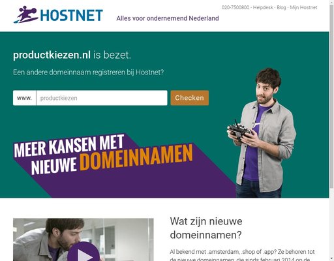Open the Blog link
334x261 pixels.
coord(281,7)
